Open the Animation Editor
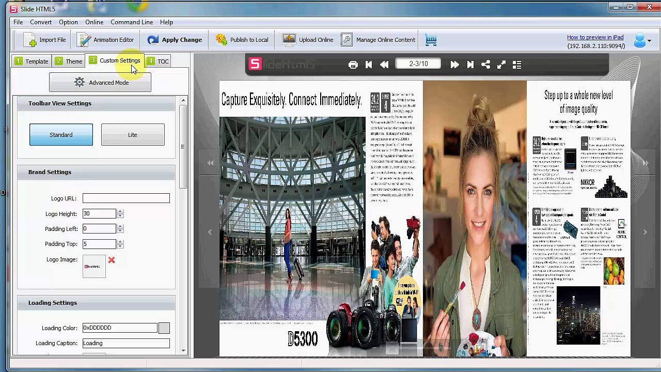The height and width of the screenshot is (372, 661). point(106,40)
